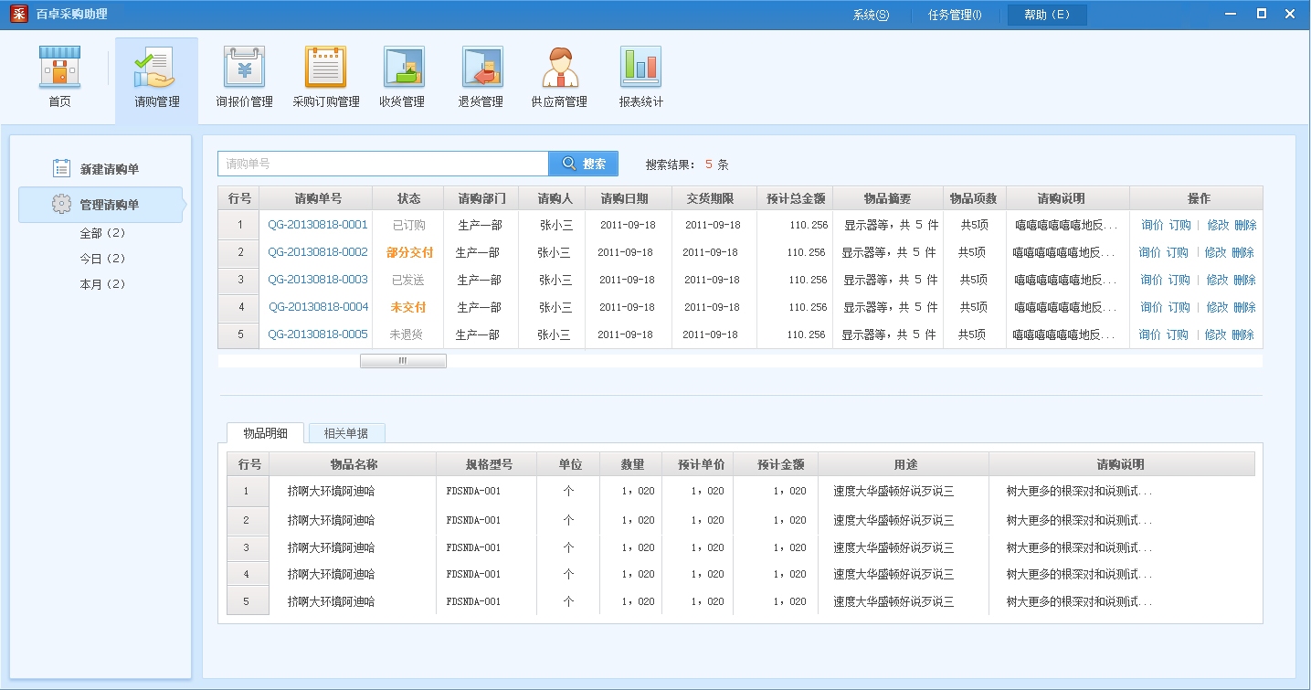The width and height of the screenshot is (1311, 690).
Task: Show 全部 (2) requisitions filter
Action: tap(102, 233)
